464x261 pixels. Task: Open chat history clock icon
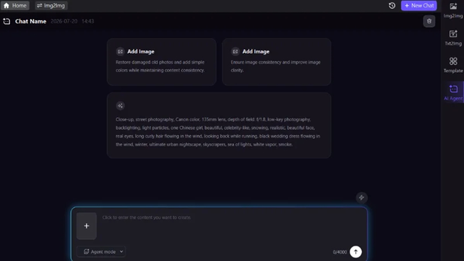[392, 5]
